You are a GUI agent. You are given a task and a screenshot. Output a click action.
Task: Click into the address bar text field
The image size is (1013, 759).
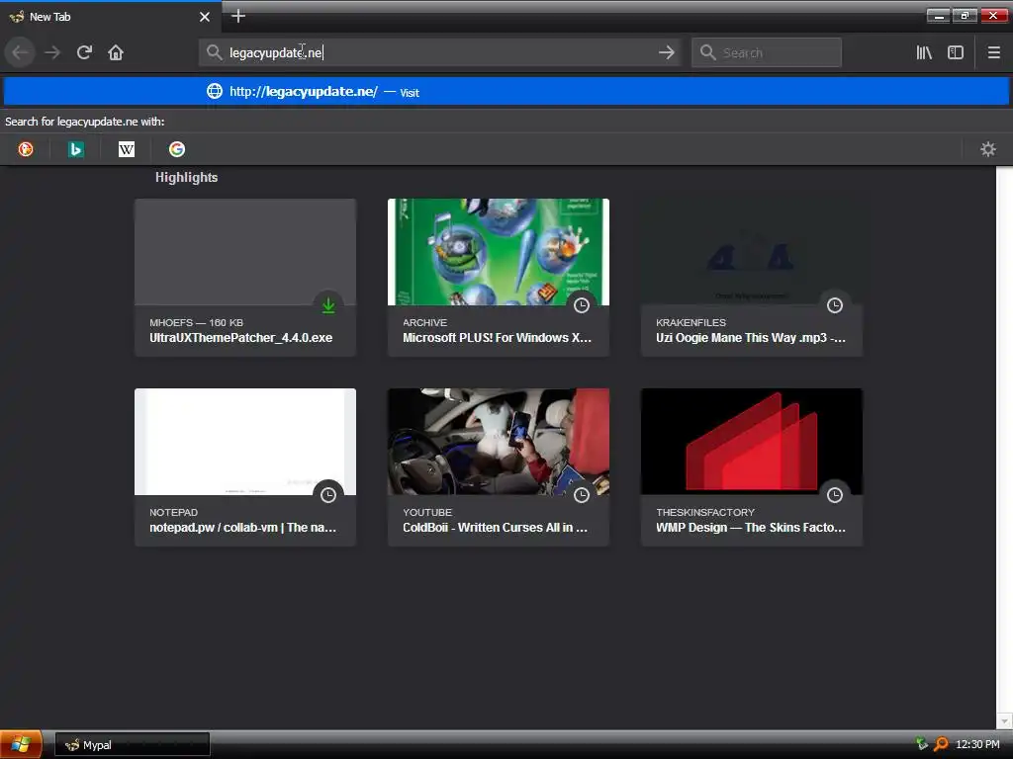[x=439, y=53]
